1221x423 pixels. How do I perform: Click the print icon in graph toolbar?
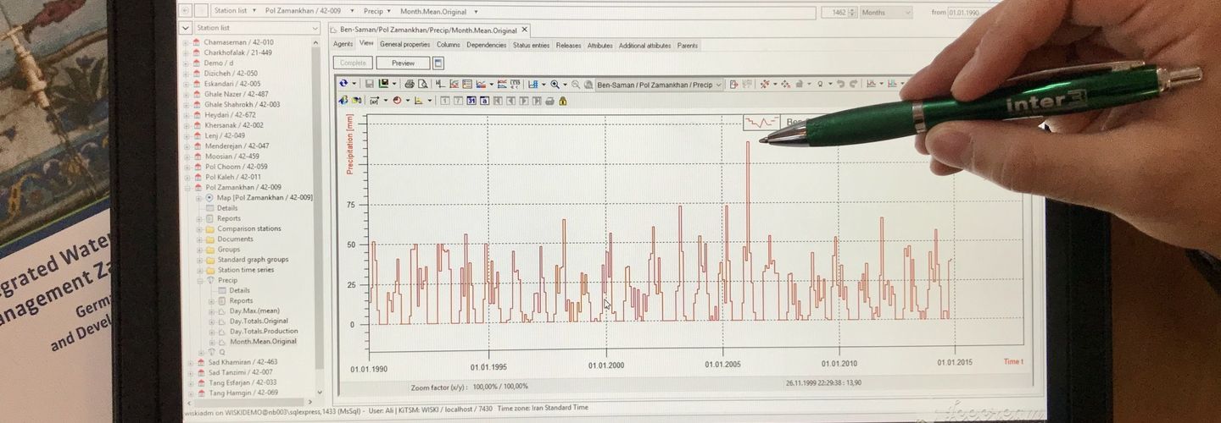coord(410,84)
